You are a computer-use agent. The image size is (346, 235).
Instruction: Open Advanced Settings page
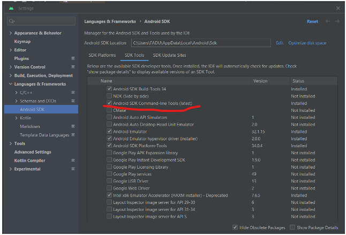tap(33, 152)
